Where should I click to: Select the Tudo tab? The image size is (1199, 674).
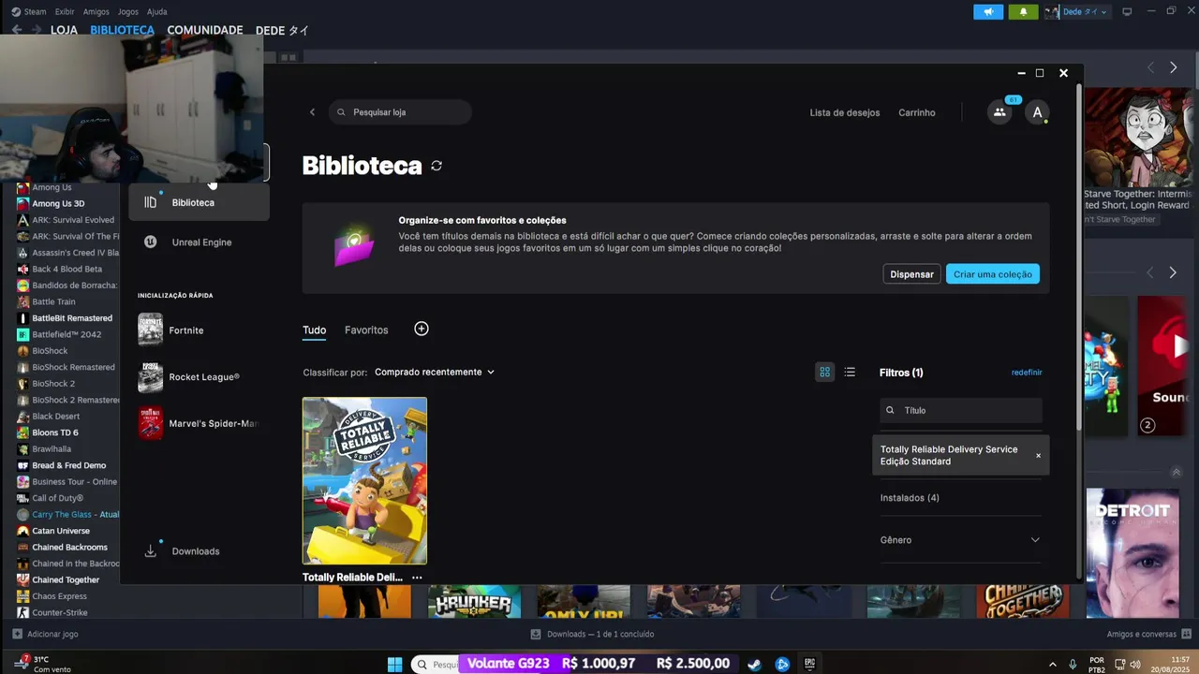pyautogui.click(x=314, y=330)
